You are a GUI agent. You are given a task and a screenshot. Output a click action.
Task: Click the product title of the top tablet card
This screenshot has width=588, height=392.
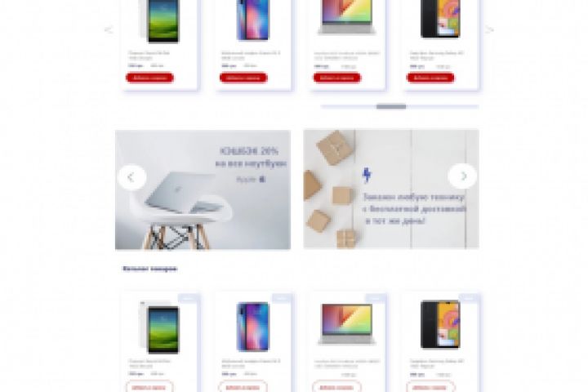(x=149, y=56)
